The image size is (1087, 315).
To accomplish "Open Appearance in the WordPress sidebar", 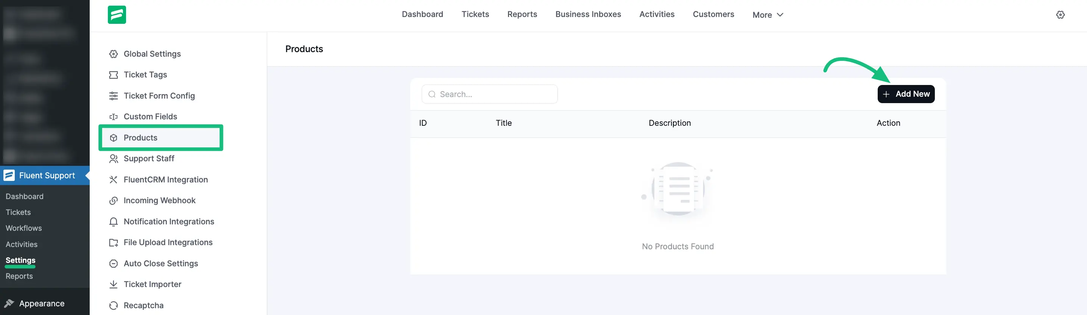I will pyautogui.click(x=42, y=303).
